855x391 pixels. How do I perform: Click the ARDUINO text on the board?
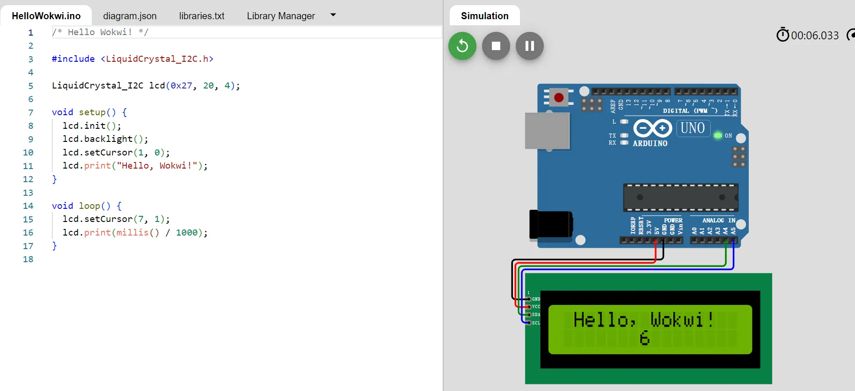click(x=650, y=143)
